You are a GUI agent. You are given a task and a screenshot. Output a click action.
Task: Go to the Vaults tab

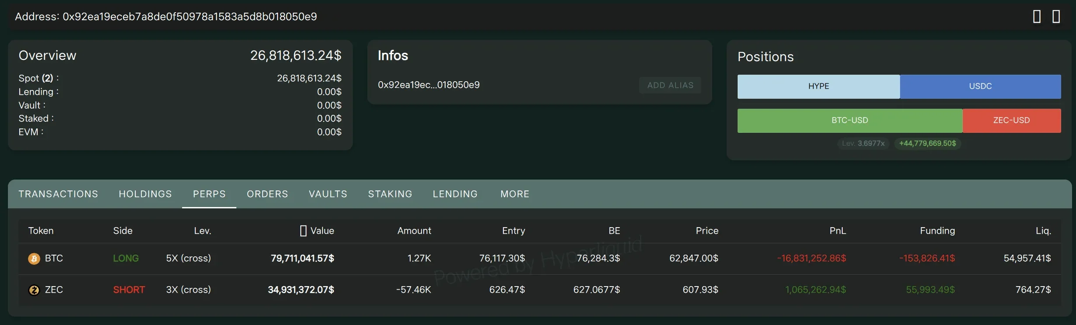pos(328,194)
